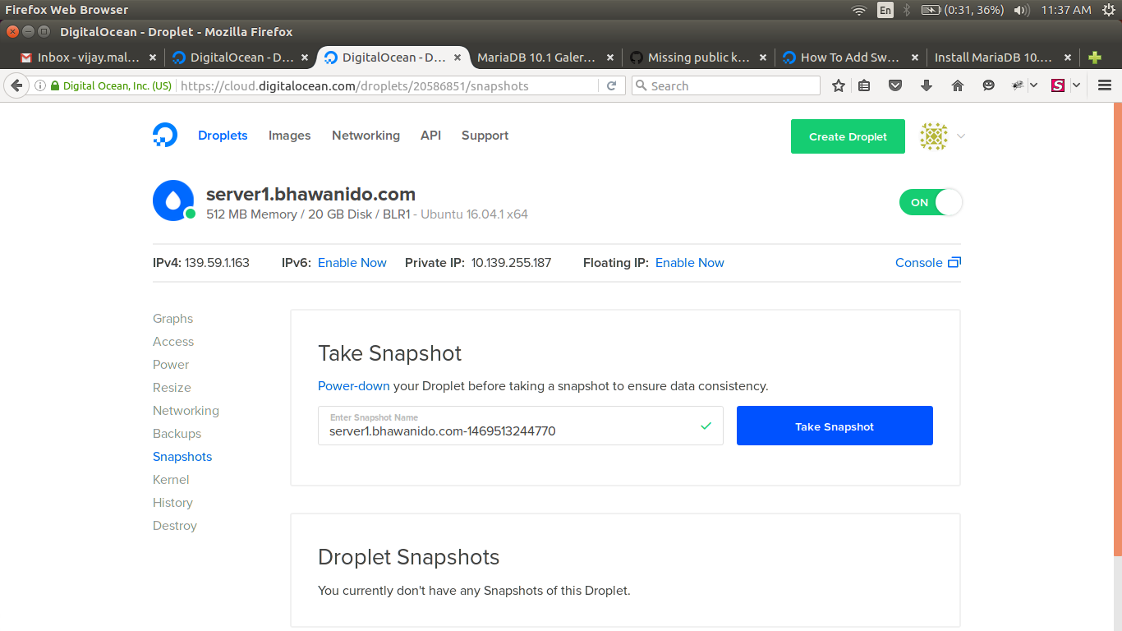
Task: Open Console link for droplet
Action: (927, 263)
